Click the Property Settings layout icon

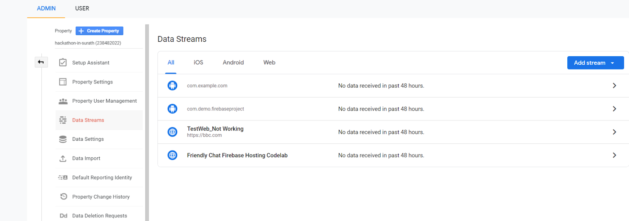pyautogui.click(x=63, y=82)
